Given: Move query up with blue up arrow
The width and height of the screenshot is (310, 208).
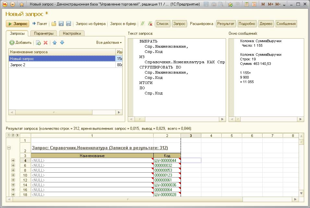Looking at the screenshot, I should [x=54, y=43].
